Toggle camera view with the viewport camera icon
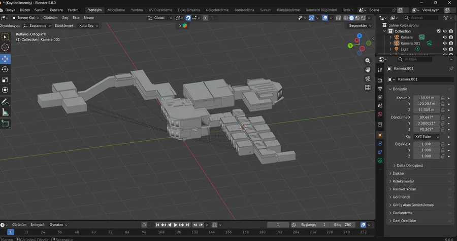This screenshot has width=457, height=241. tap(368, 78)
